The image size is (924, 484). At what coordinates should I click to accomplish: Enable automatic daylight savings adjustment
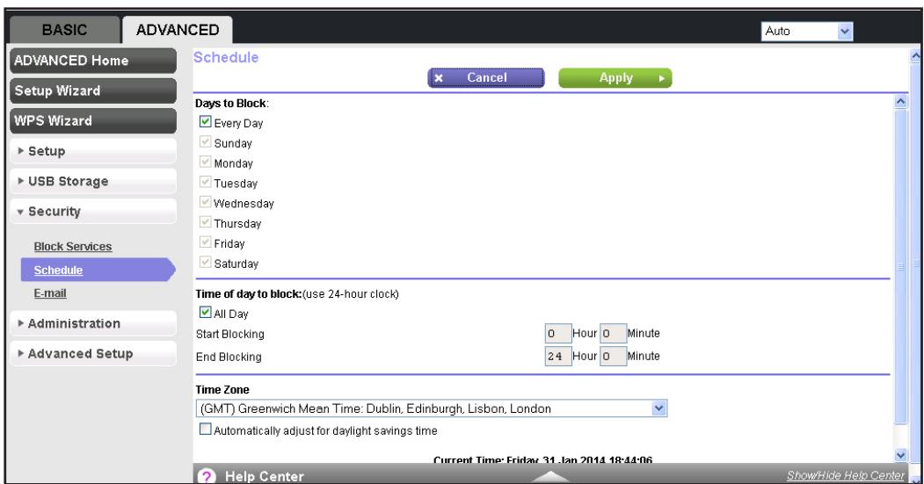point(205,430)
